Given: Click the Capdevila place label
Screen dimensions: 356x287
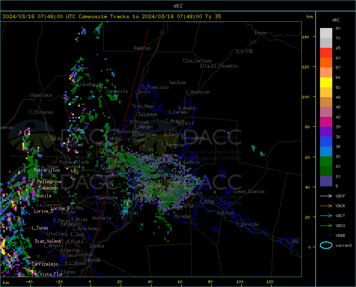Looking at the screenshot, I should tap(117, 91).
